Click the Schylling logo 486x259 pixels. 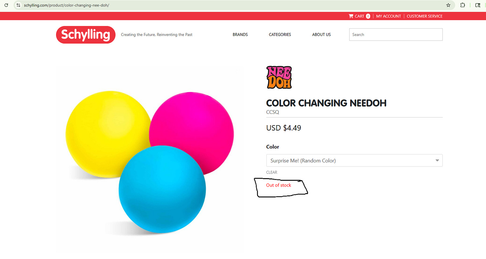point(86,35)
